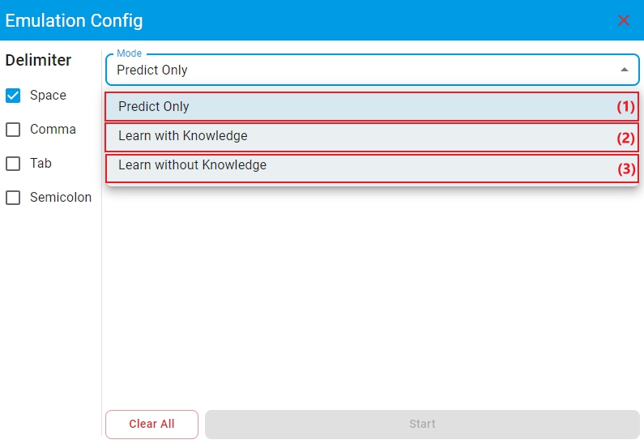This screenshot has height=444, width=644.
Task: Uncheck the Space delimiter checkbox
Action: tap(13, 96)
